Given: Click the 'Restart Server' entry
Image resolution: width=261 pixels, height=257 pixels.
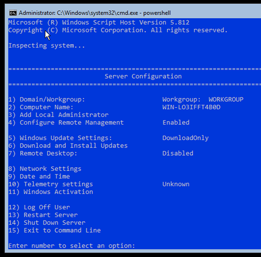Looking at the screenshot, I should click(x=43, y=215).
